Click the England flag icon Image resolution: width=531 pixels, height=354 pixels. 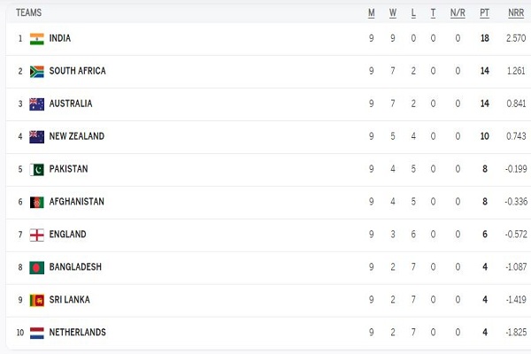36,235
